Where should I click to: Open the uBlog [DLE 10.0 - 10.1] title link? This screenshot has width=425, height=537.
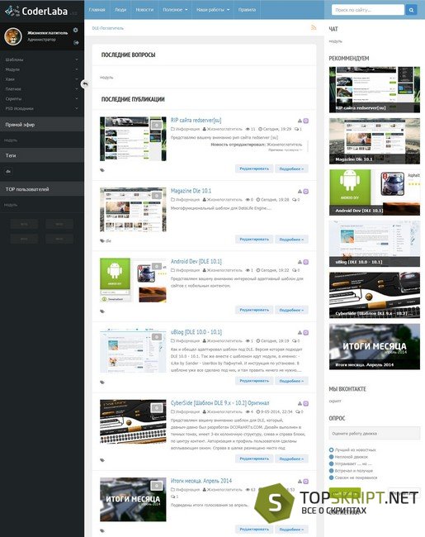[x=196, y=332]
